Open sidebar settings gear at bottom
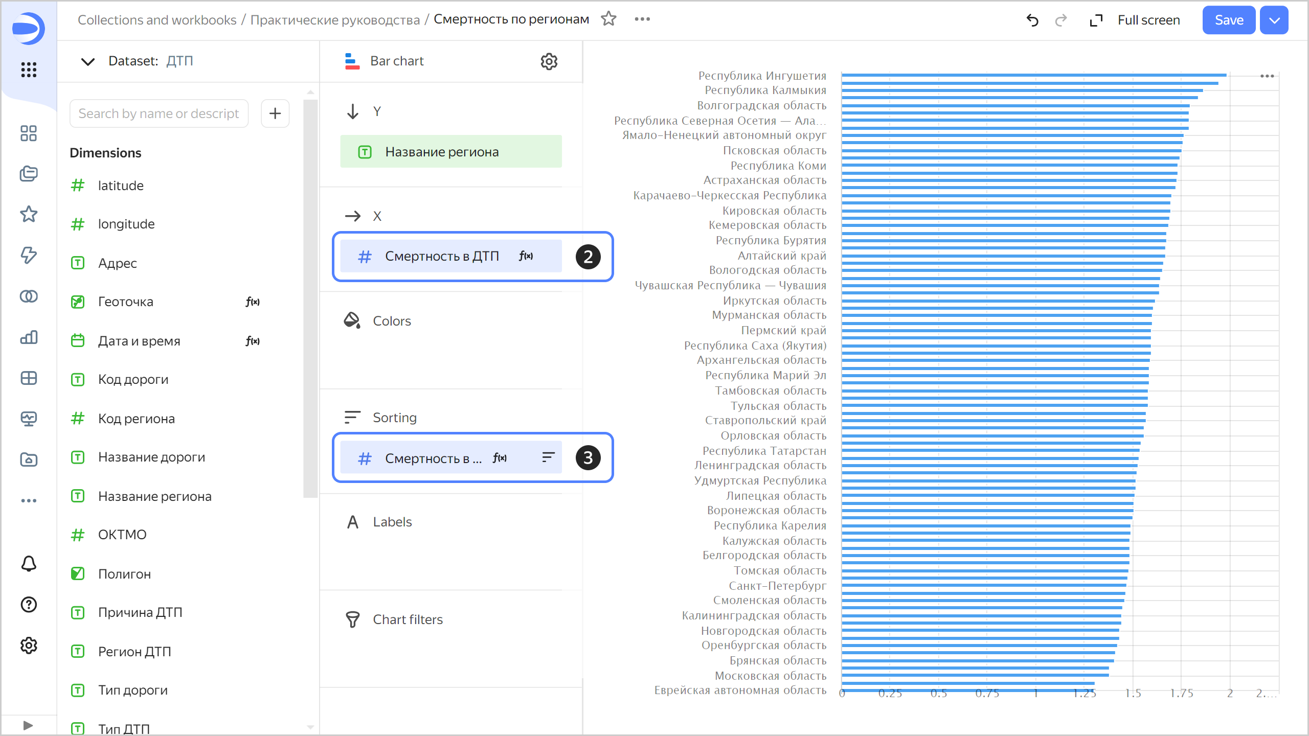Image resolution: width=1309 pixels, height=736 pixels. 29,646
